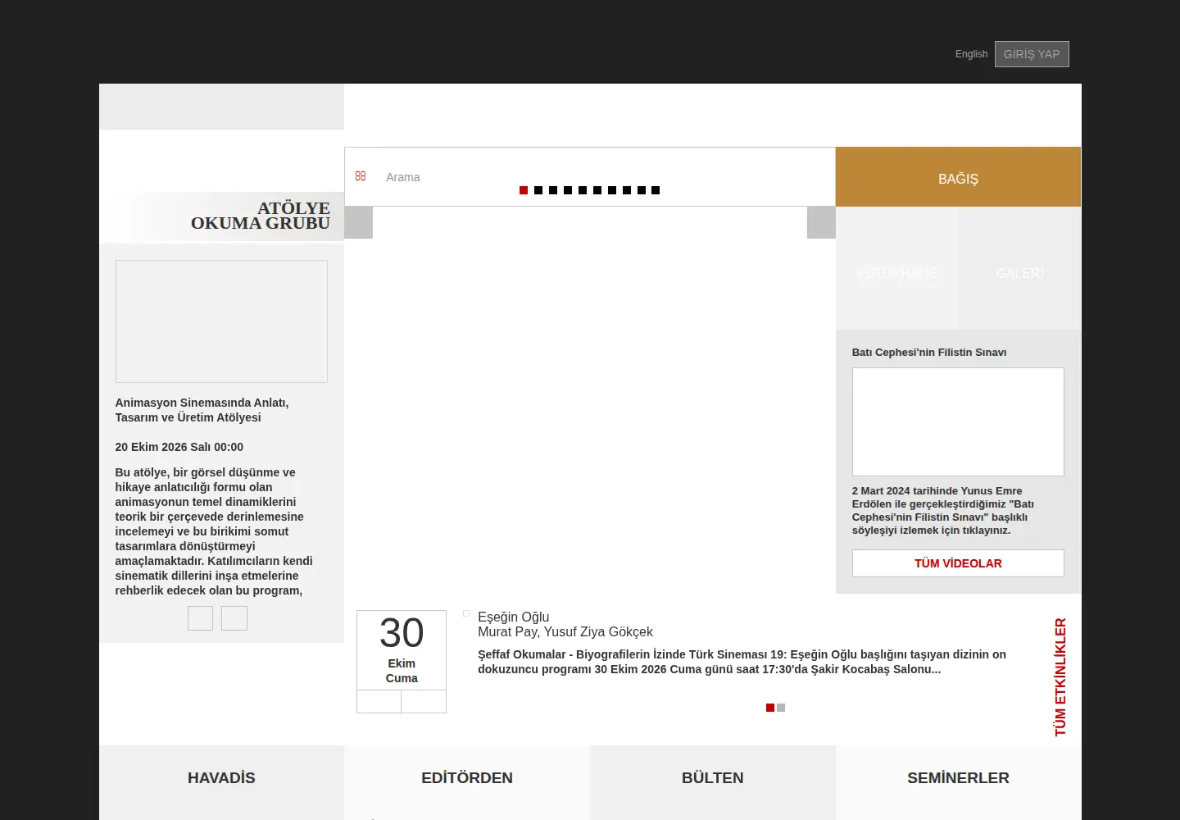This screenshot has height=820, width=1180.
Task: Open Batı Cephesi'nin Filistin Sınavı title
Action: (929, 353)
